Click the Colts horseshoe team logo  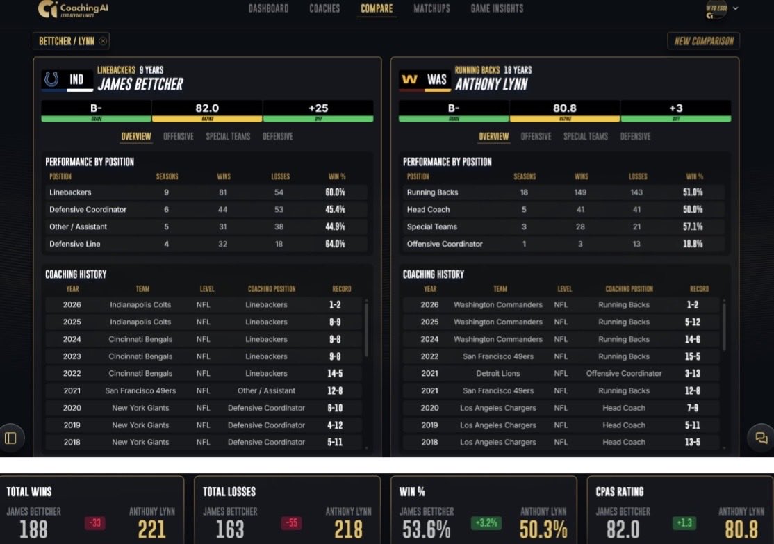(x=51, y=79)
